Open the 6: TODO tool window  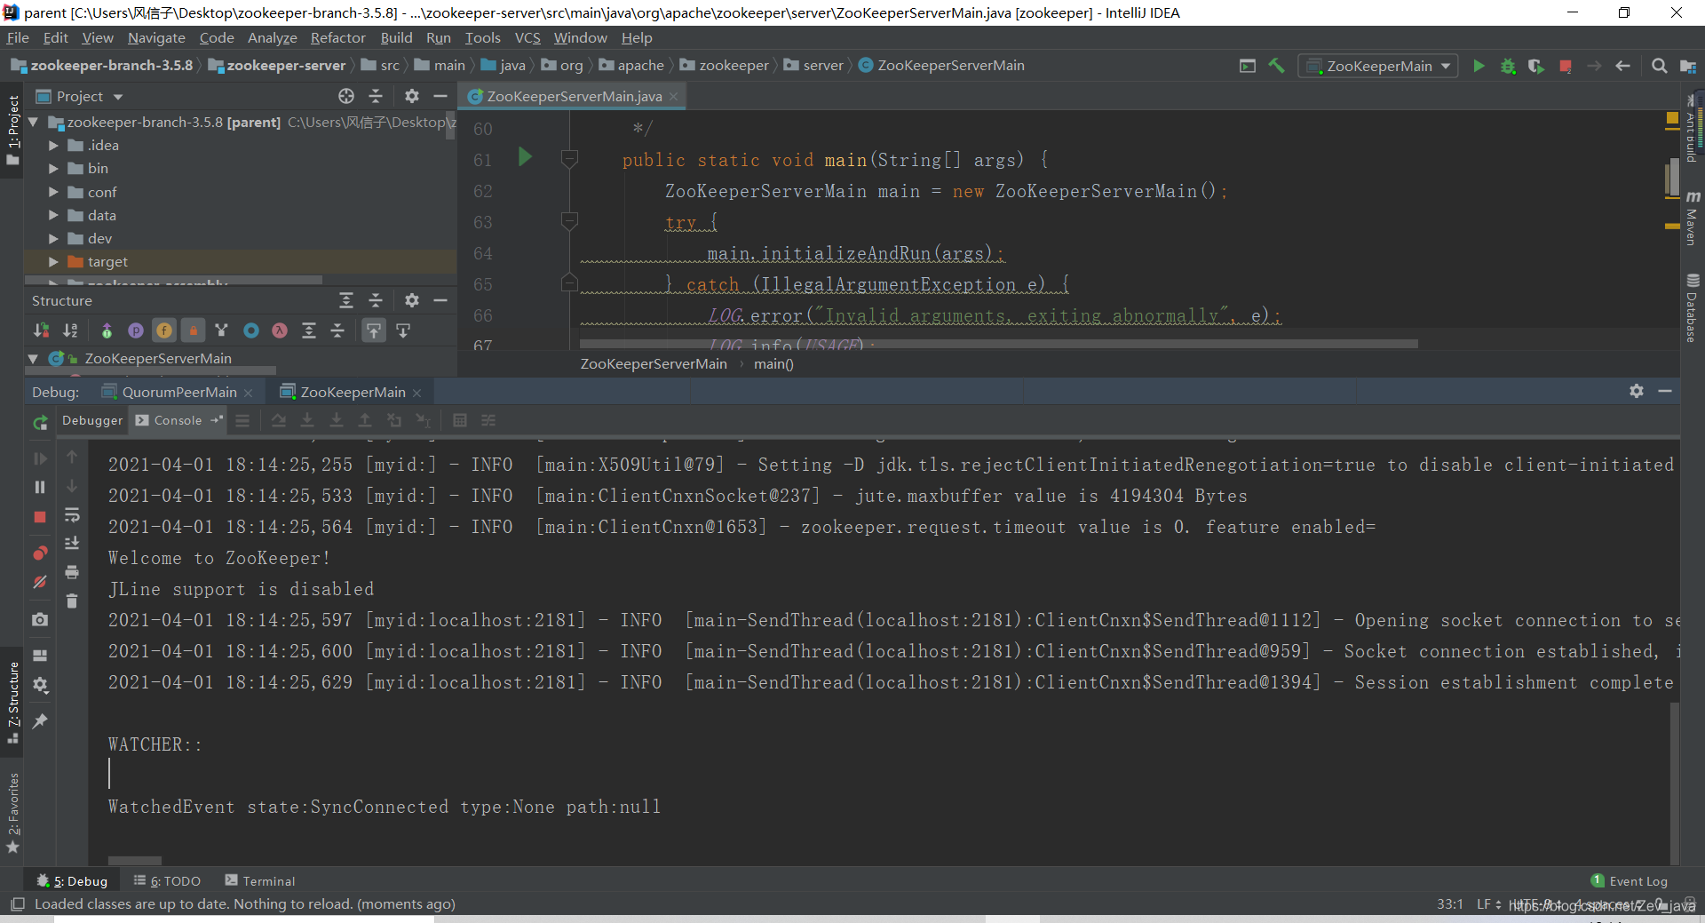coord(167,880)
